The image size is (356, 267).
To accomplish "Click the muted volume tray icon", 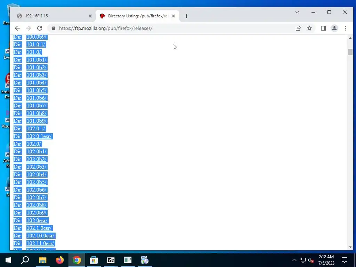I will pos(311,260).
